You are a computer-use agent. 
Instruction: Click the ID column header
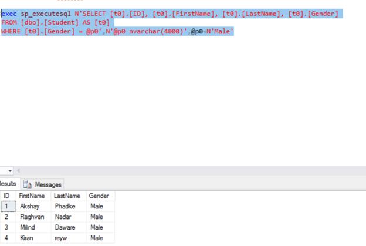pos(8,196)
